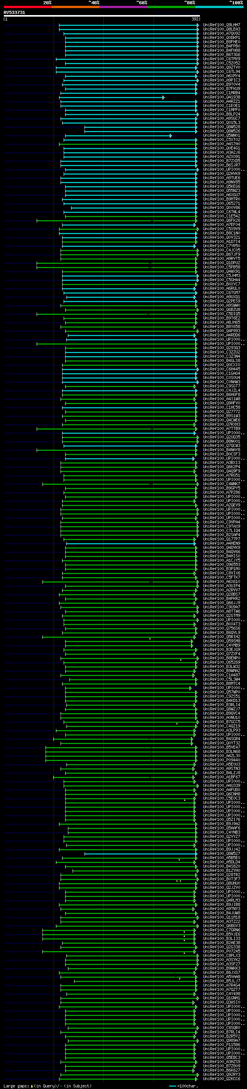Click the red 20% identity legend segment
Image resolution: width=247 pixels, height=1089 pixels.
point(27,7)
